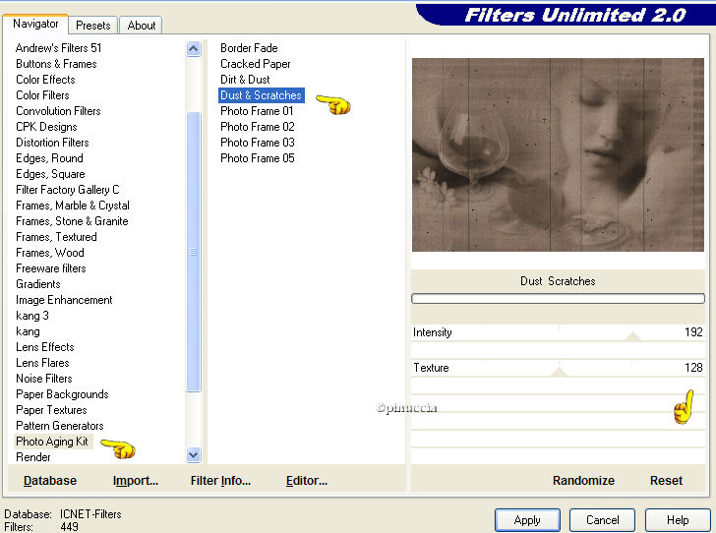Select the Navigator tab
This screenshot has height=533, width=716.
pos(35,24)
